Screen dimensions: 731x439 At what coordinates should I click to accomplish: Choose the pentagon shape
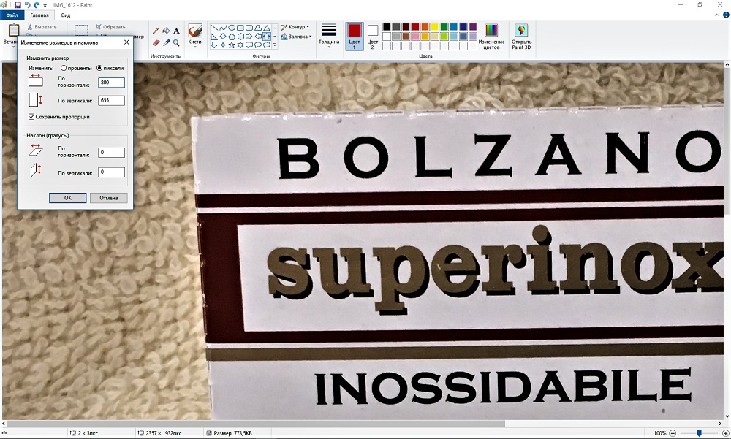point(232,37)
